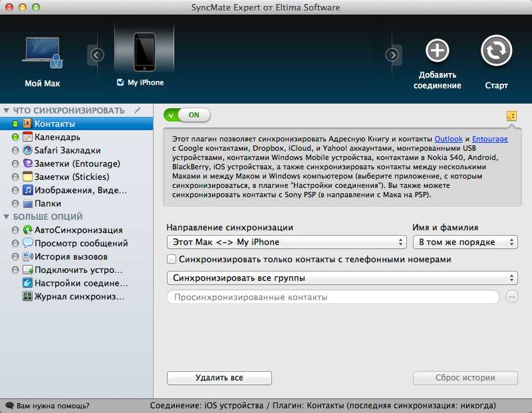Viewport: 532px width, 413px height.
Task: Start sync with the circular arrows icon
Action: (496, 50)
